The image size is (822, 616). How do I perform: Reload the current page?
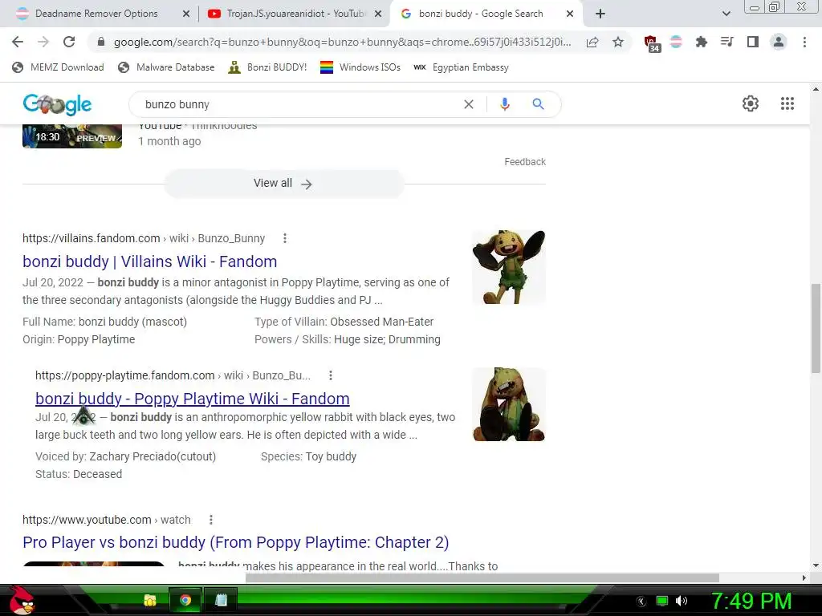69,42
